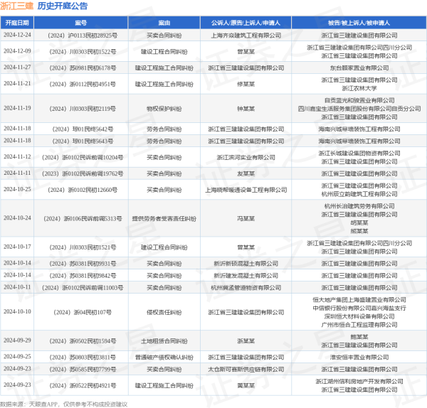
Task: Click the 提供劳务者受害责任纠纷 cause cell
Action: click(164, 218)
